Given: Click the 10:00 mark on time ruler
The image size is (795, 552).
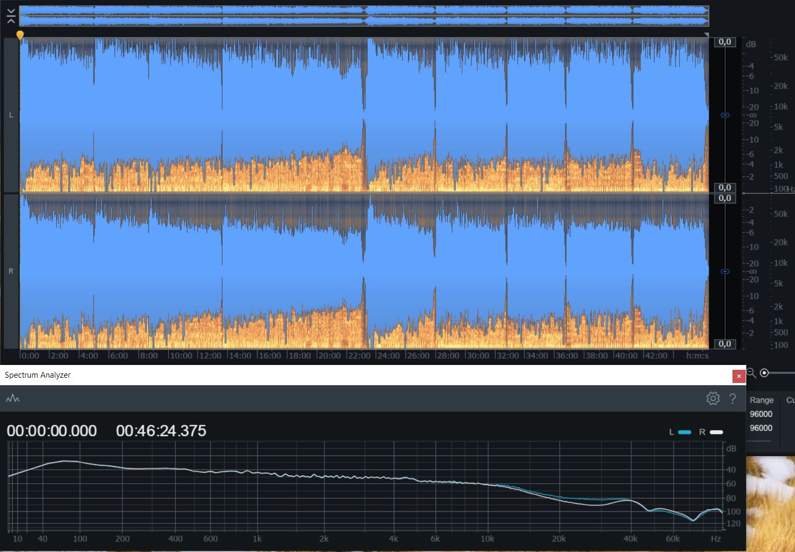Looking at the screenshot, I should [x=181, y=355].
